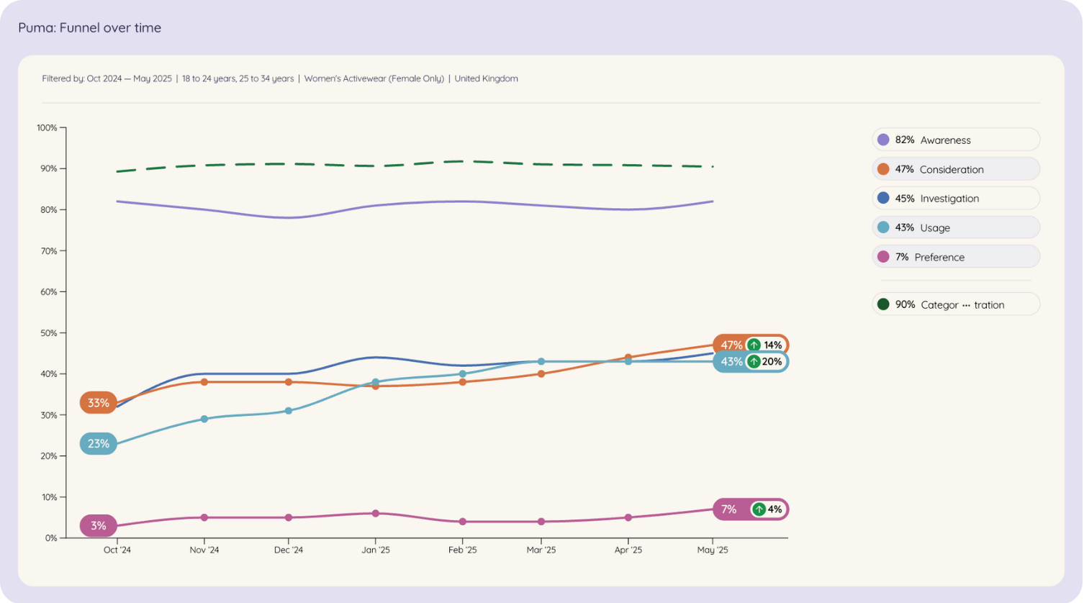Click the Nov '24 axis label
Image resolution: width=1084 pixels, height=603 pixels.
204,550
